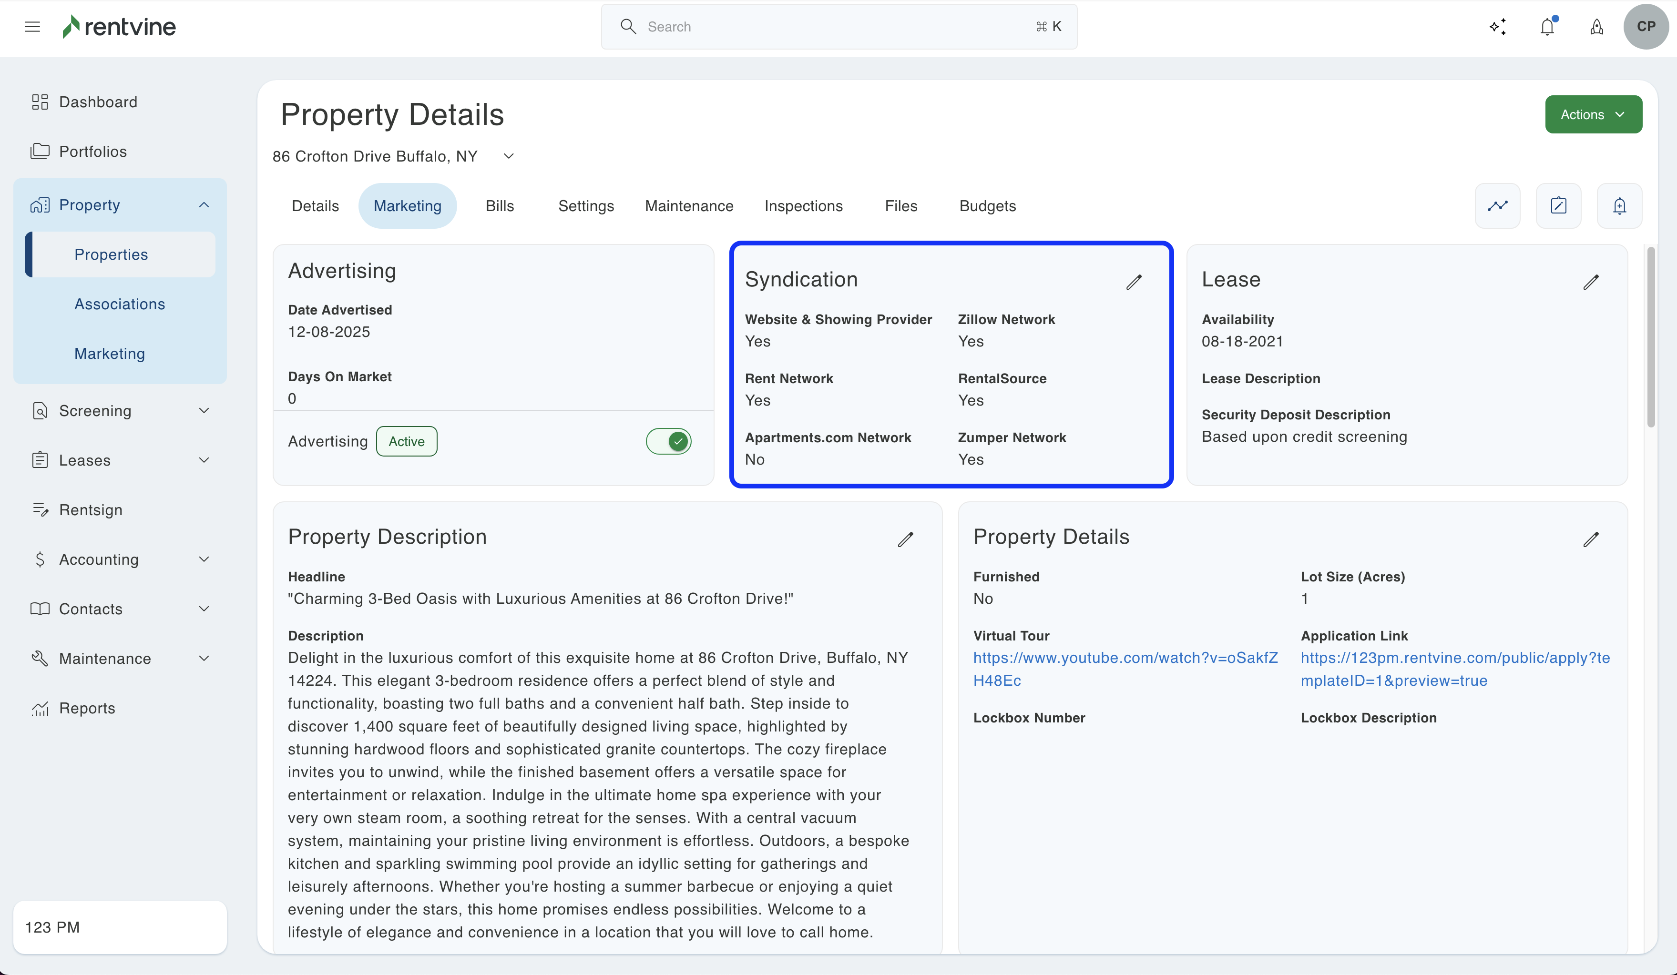Click the Syndication edit pencil icon
Screen dimensions: 1677x975
point(1134,282)
